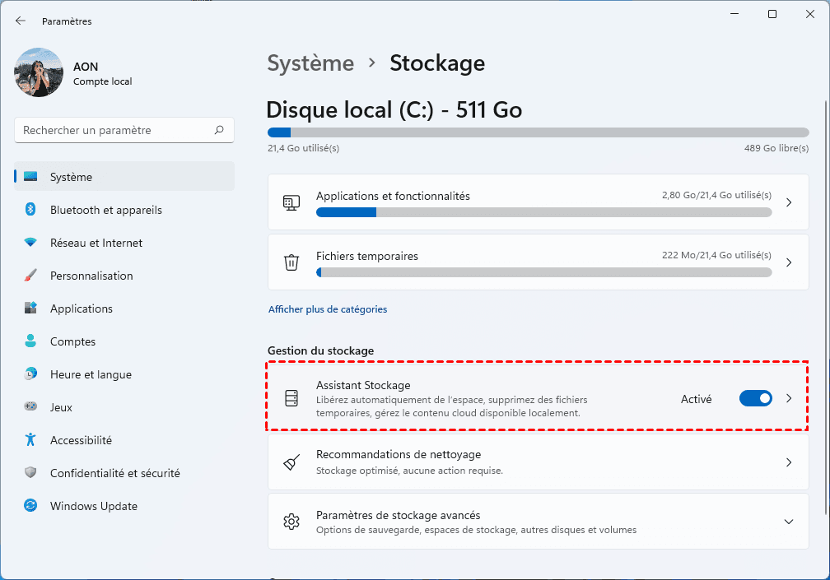Turn off the Assistant Stockage toggle
This screenshot has height=580, width=830.
(755, 398)
